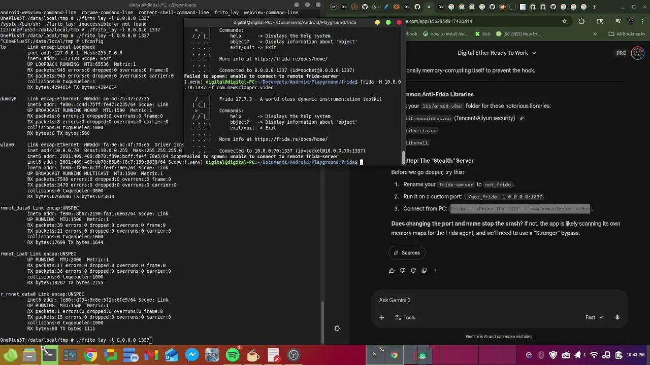Screen dimensions: 650x365
Task: Open Gmail from the taskbar
Action: pyautogui.click(x=151, y=355)
